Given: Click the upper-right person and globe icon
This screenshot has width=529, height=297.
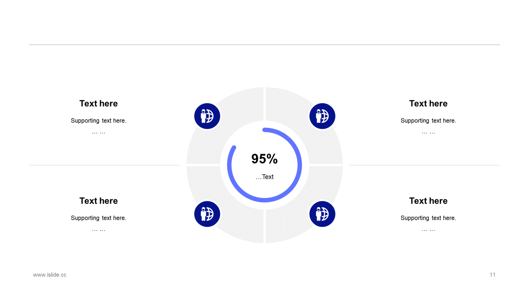Looking at the screenshot, I should coord(322,116).
